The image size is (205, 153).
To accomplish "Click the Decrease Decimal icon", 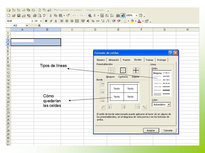I will pyautogui.click(x=108, y=21).
